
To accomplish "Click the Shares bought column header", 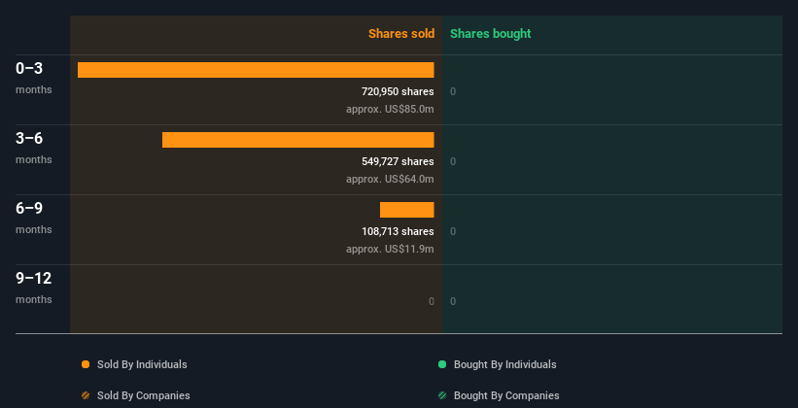I will coord(491,34).
